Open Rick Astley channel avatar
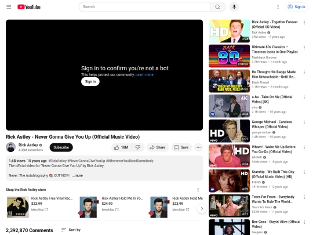Screen dimensions: 313x235 [x=10, y=147]
